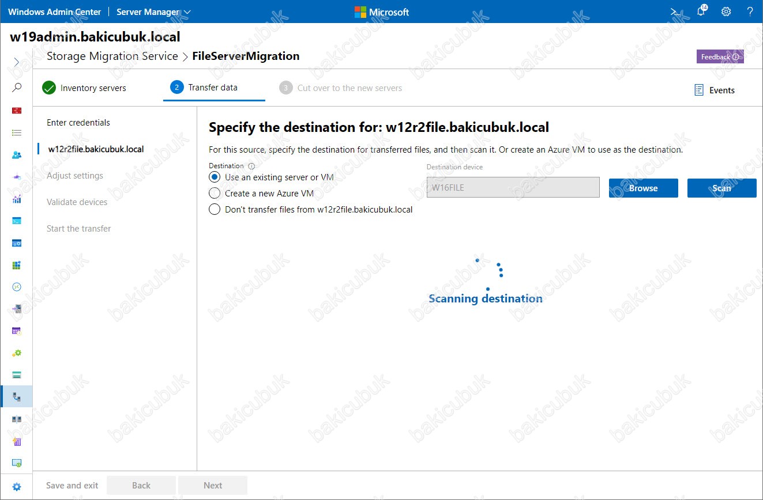Screen dimensions: 763x500
Task: Go to Windows Admin Center home
Action: pos(54,12)
